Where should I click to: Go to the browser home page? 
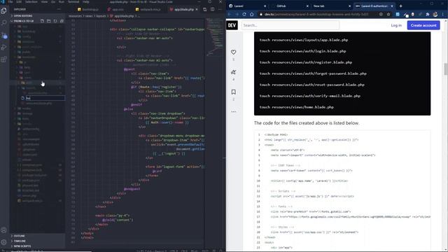click(252, 14)
